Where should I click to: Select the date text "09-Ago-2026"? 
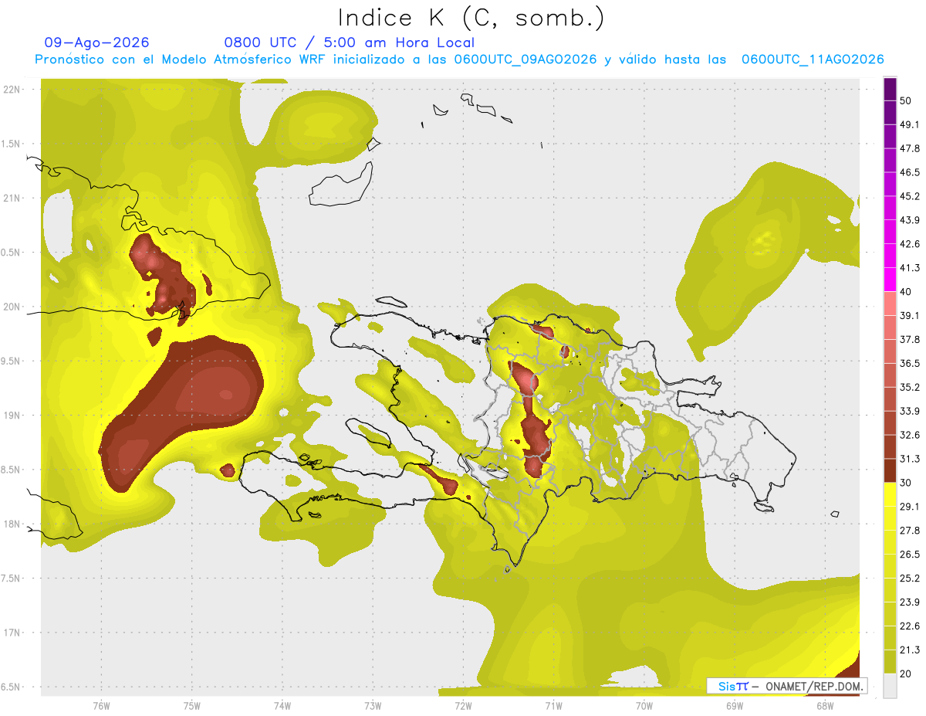tap(97, 42)
